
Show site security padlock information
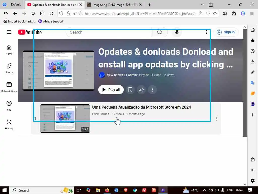click(68, 14)
